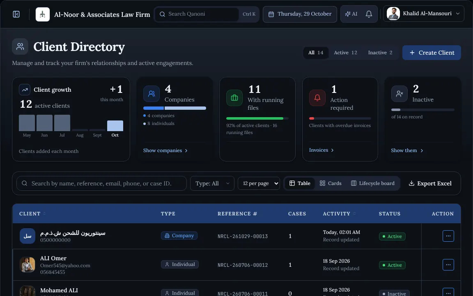Open the Show companies link
473x296 pixels.
click(x=165, y=150)
